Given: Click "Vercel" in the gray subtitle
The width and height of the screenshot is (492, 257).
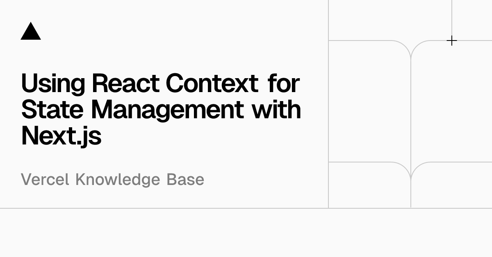Looking at the screenshot, I should [45, 180].
